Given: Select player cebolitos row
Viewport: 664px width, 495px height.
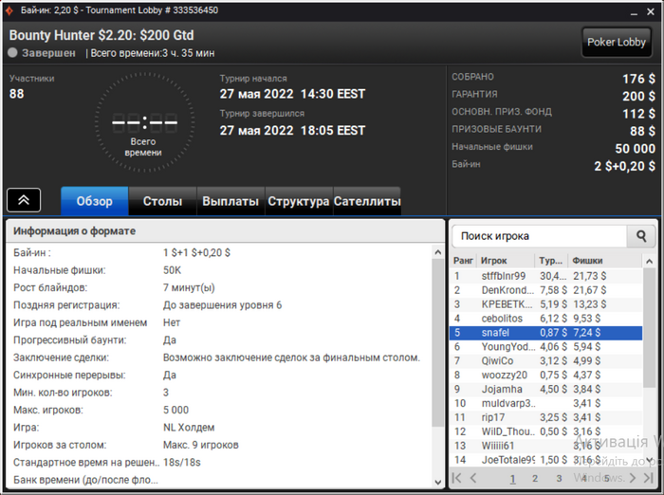Looking at the screenshot, I should point(545,319).
